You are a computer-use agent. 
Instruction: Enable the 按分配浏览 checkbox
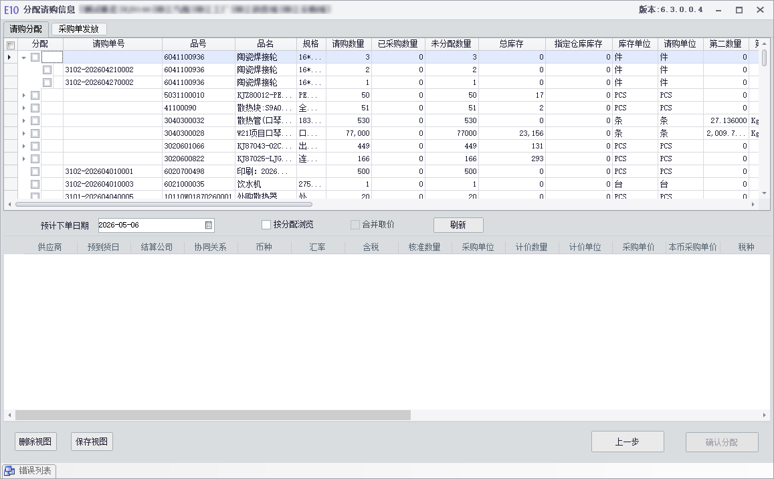pos(266,225)
